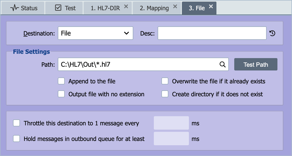The width and height of the screenshot is (292, 156).
Task: Switch to the 1. HL7-DIR tab
Action: (105, 8)
